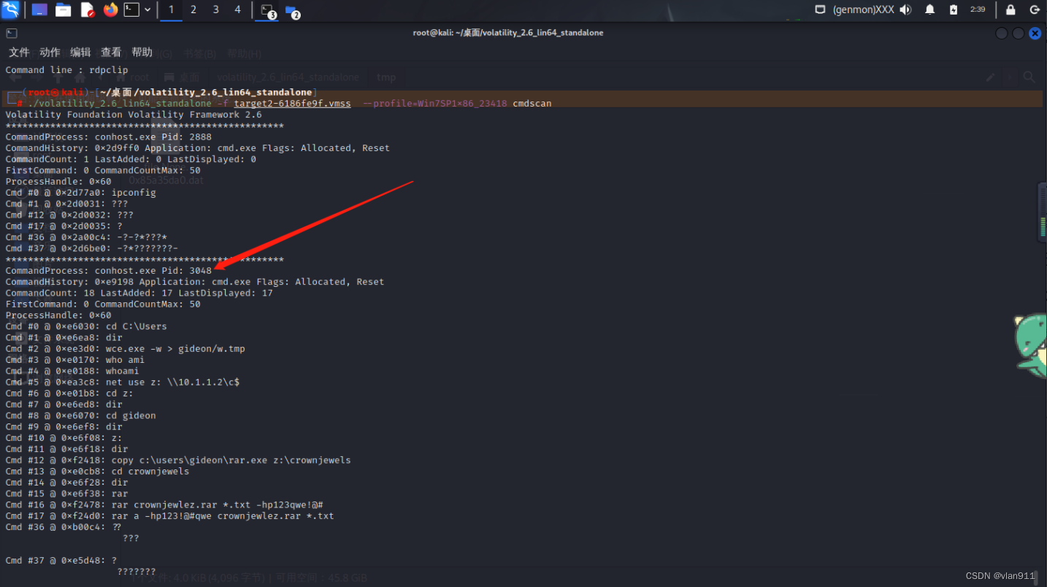This screenshot has height=587, width=1047.
Task: Minimize the terminal window
Action: 1002,33
